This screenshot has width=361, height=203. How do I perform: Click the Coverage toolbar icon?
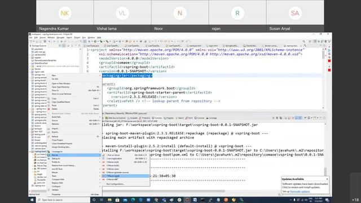(x=101, y=41)
